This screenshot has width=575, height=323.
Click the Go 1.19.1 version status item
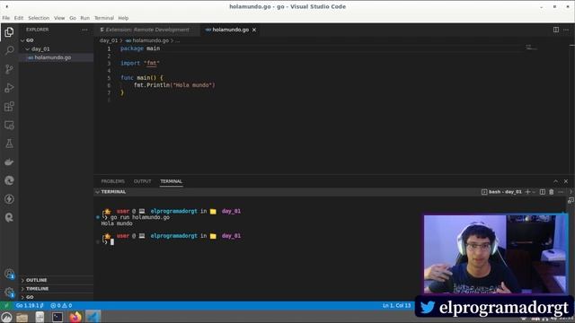pyautogui.click(x=30, y=305)
